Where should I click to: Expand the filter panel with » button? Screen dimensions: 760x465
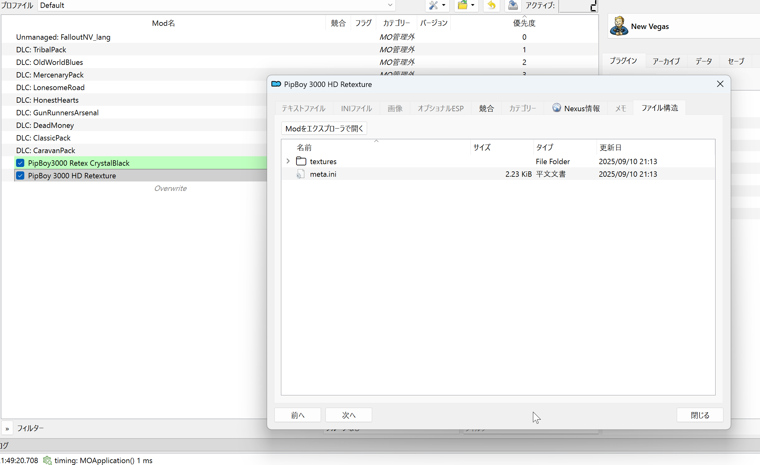[x=7, y=428]
